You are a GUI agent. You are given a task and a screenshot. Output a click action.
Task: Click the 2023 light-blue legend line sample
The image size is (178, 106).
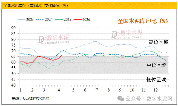point(21,20)
